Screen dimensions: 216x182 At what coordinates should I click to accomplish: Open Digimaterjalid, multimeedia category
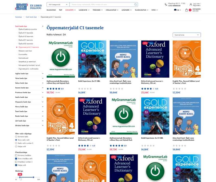click(28, 69)
